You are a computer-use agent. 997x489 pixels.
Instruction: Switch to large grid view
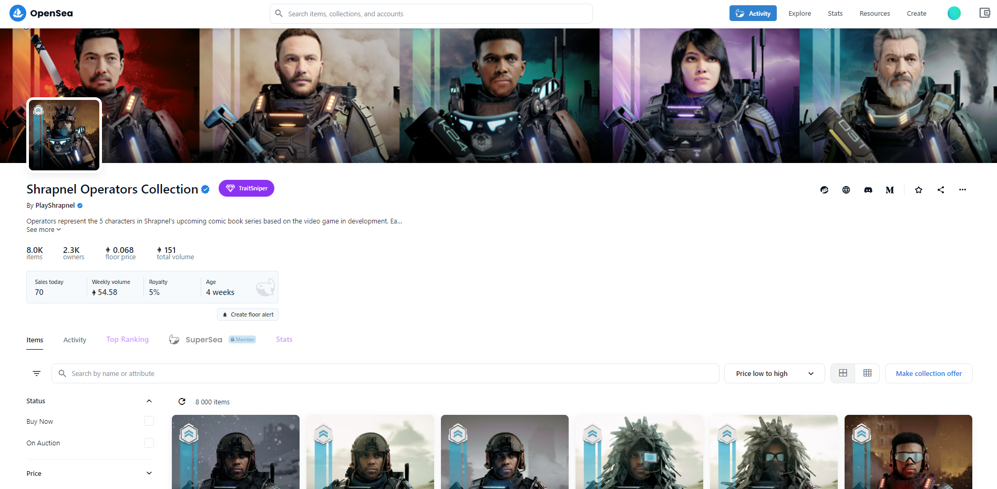[843, 373]
